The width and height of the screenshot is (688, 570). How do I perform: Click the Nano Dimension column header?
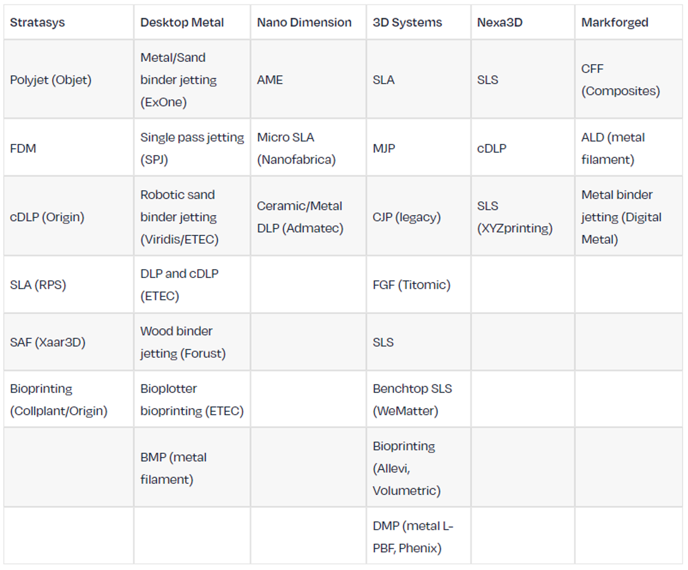[x=308, y=22]
